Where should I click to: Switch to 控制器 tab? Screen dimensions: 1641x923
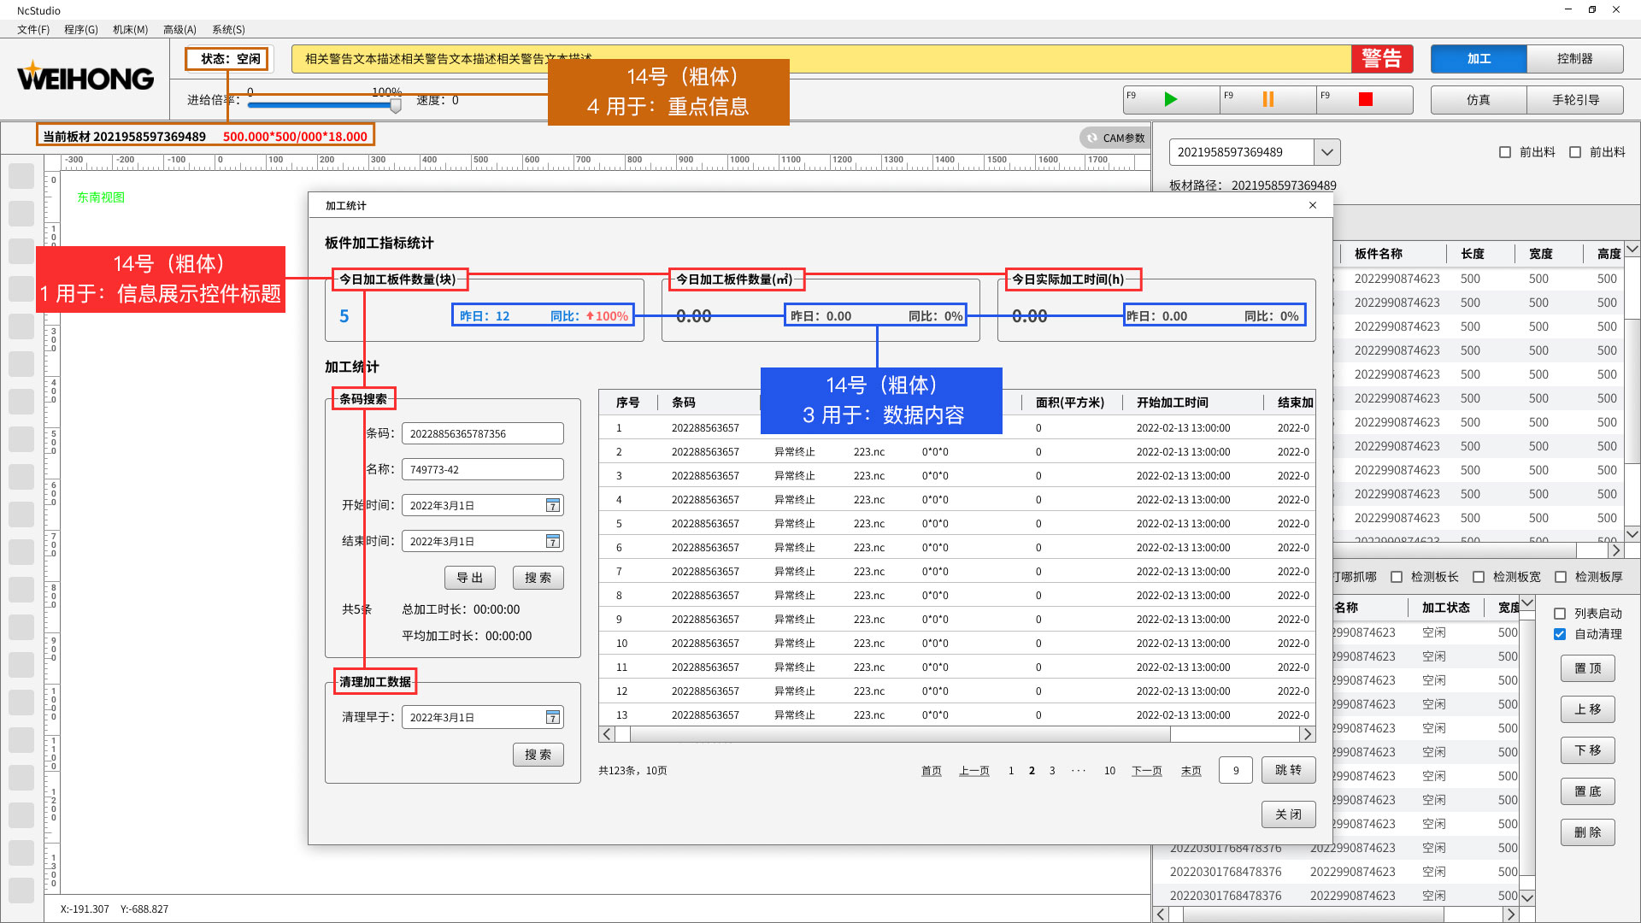(1575, 59)
